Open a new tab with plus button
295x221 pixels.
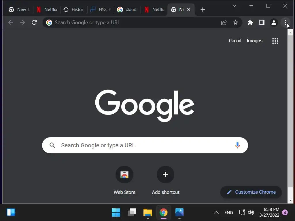[x=203, y=9]
